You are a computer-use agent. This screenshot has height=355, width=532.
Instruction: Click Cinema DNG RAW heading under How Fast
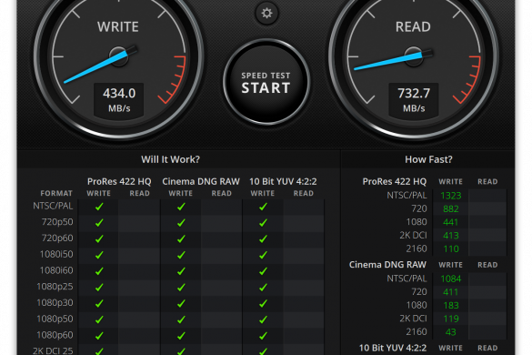click(x=387, y=265)
